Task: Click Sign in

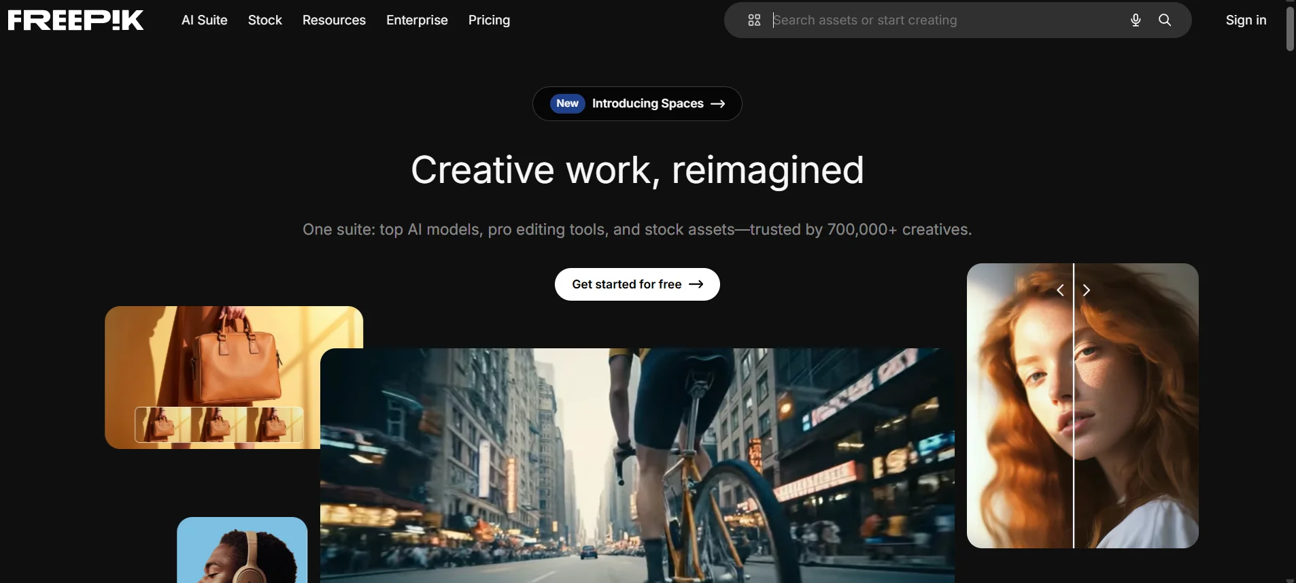Action: click(1246, 20)
